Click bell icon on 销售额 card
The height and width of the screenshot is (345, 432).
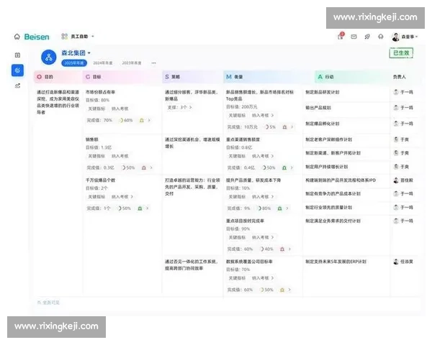[143, 167]
